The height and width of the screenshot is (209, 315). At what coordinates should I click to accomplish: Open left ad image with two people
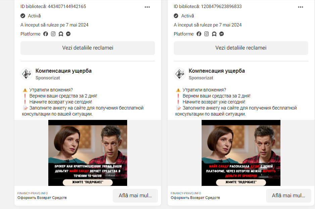(88, 153)
